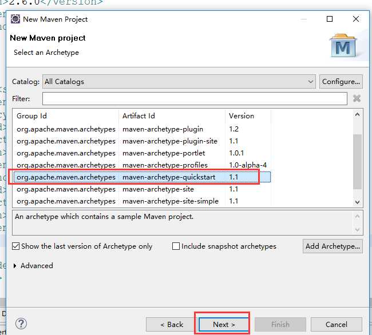Click version 1.0.1 cell
This screenshot has height=335, width=372.
point(236,153)
